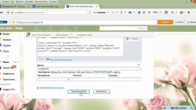The height and width of the screenshot is (110, 196).
Task: Click the star icon beside Метки
Action: point(139,64)
